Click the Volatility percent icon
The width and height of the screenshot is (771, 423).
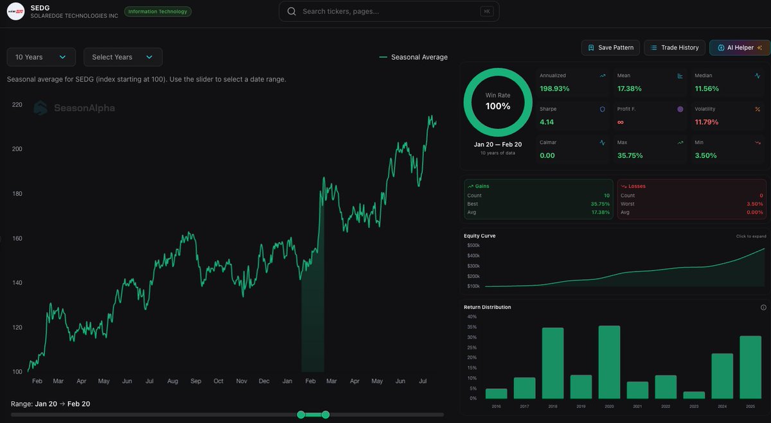pyautogui.click(x=758, y=109)
